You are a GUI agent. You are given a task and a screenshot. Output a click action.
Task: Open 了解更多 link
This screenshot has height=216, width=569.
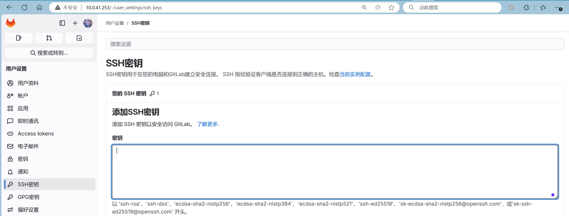[x=207, y=124]
